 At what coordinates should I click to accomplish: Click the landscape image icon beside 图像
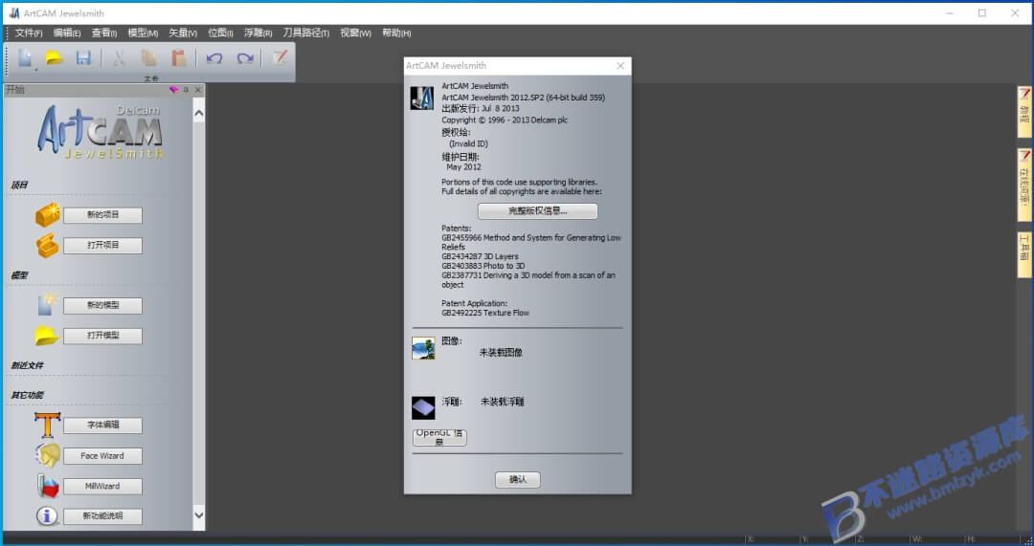(423, 348)
